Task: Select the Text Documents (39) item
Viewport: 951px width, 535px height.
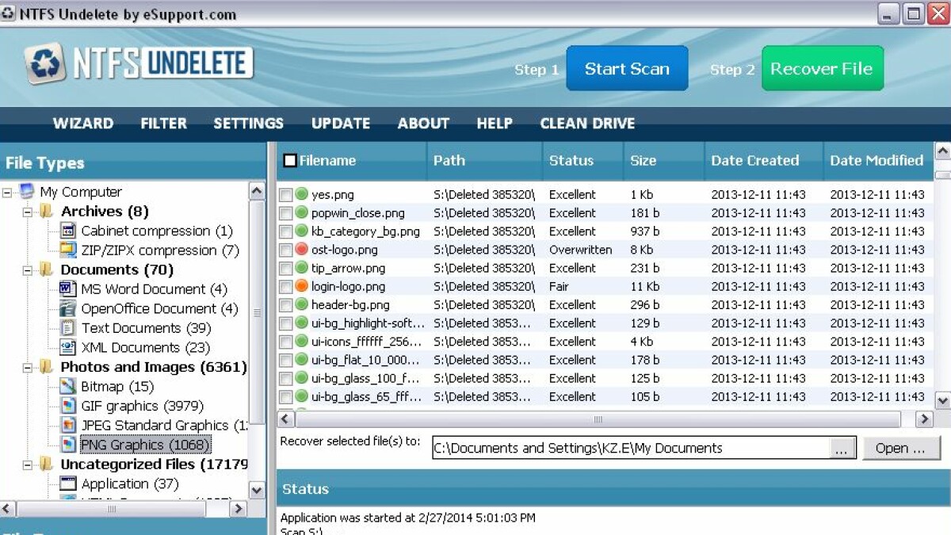Action: 146,328
